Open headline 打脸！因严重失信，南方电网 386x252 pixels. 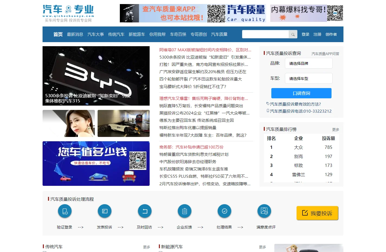click(x=204, y=64)
